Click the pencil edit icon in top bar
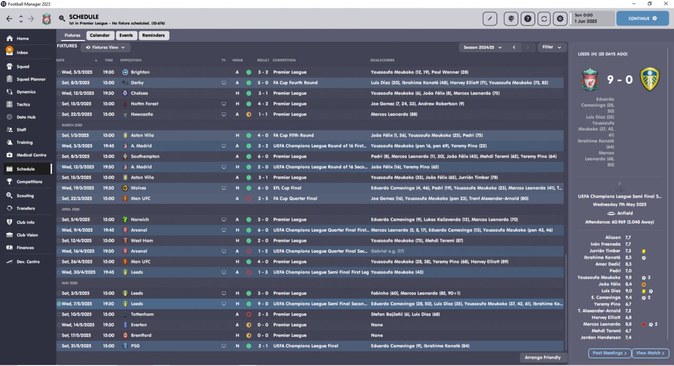 click(490, 18)
